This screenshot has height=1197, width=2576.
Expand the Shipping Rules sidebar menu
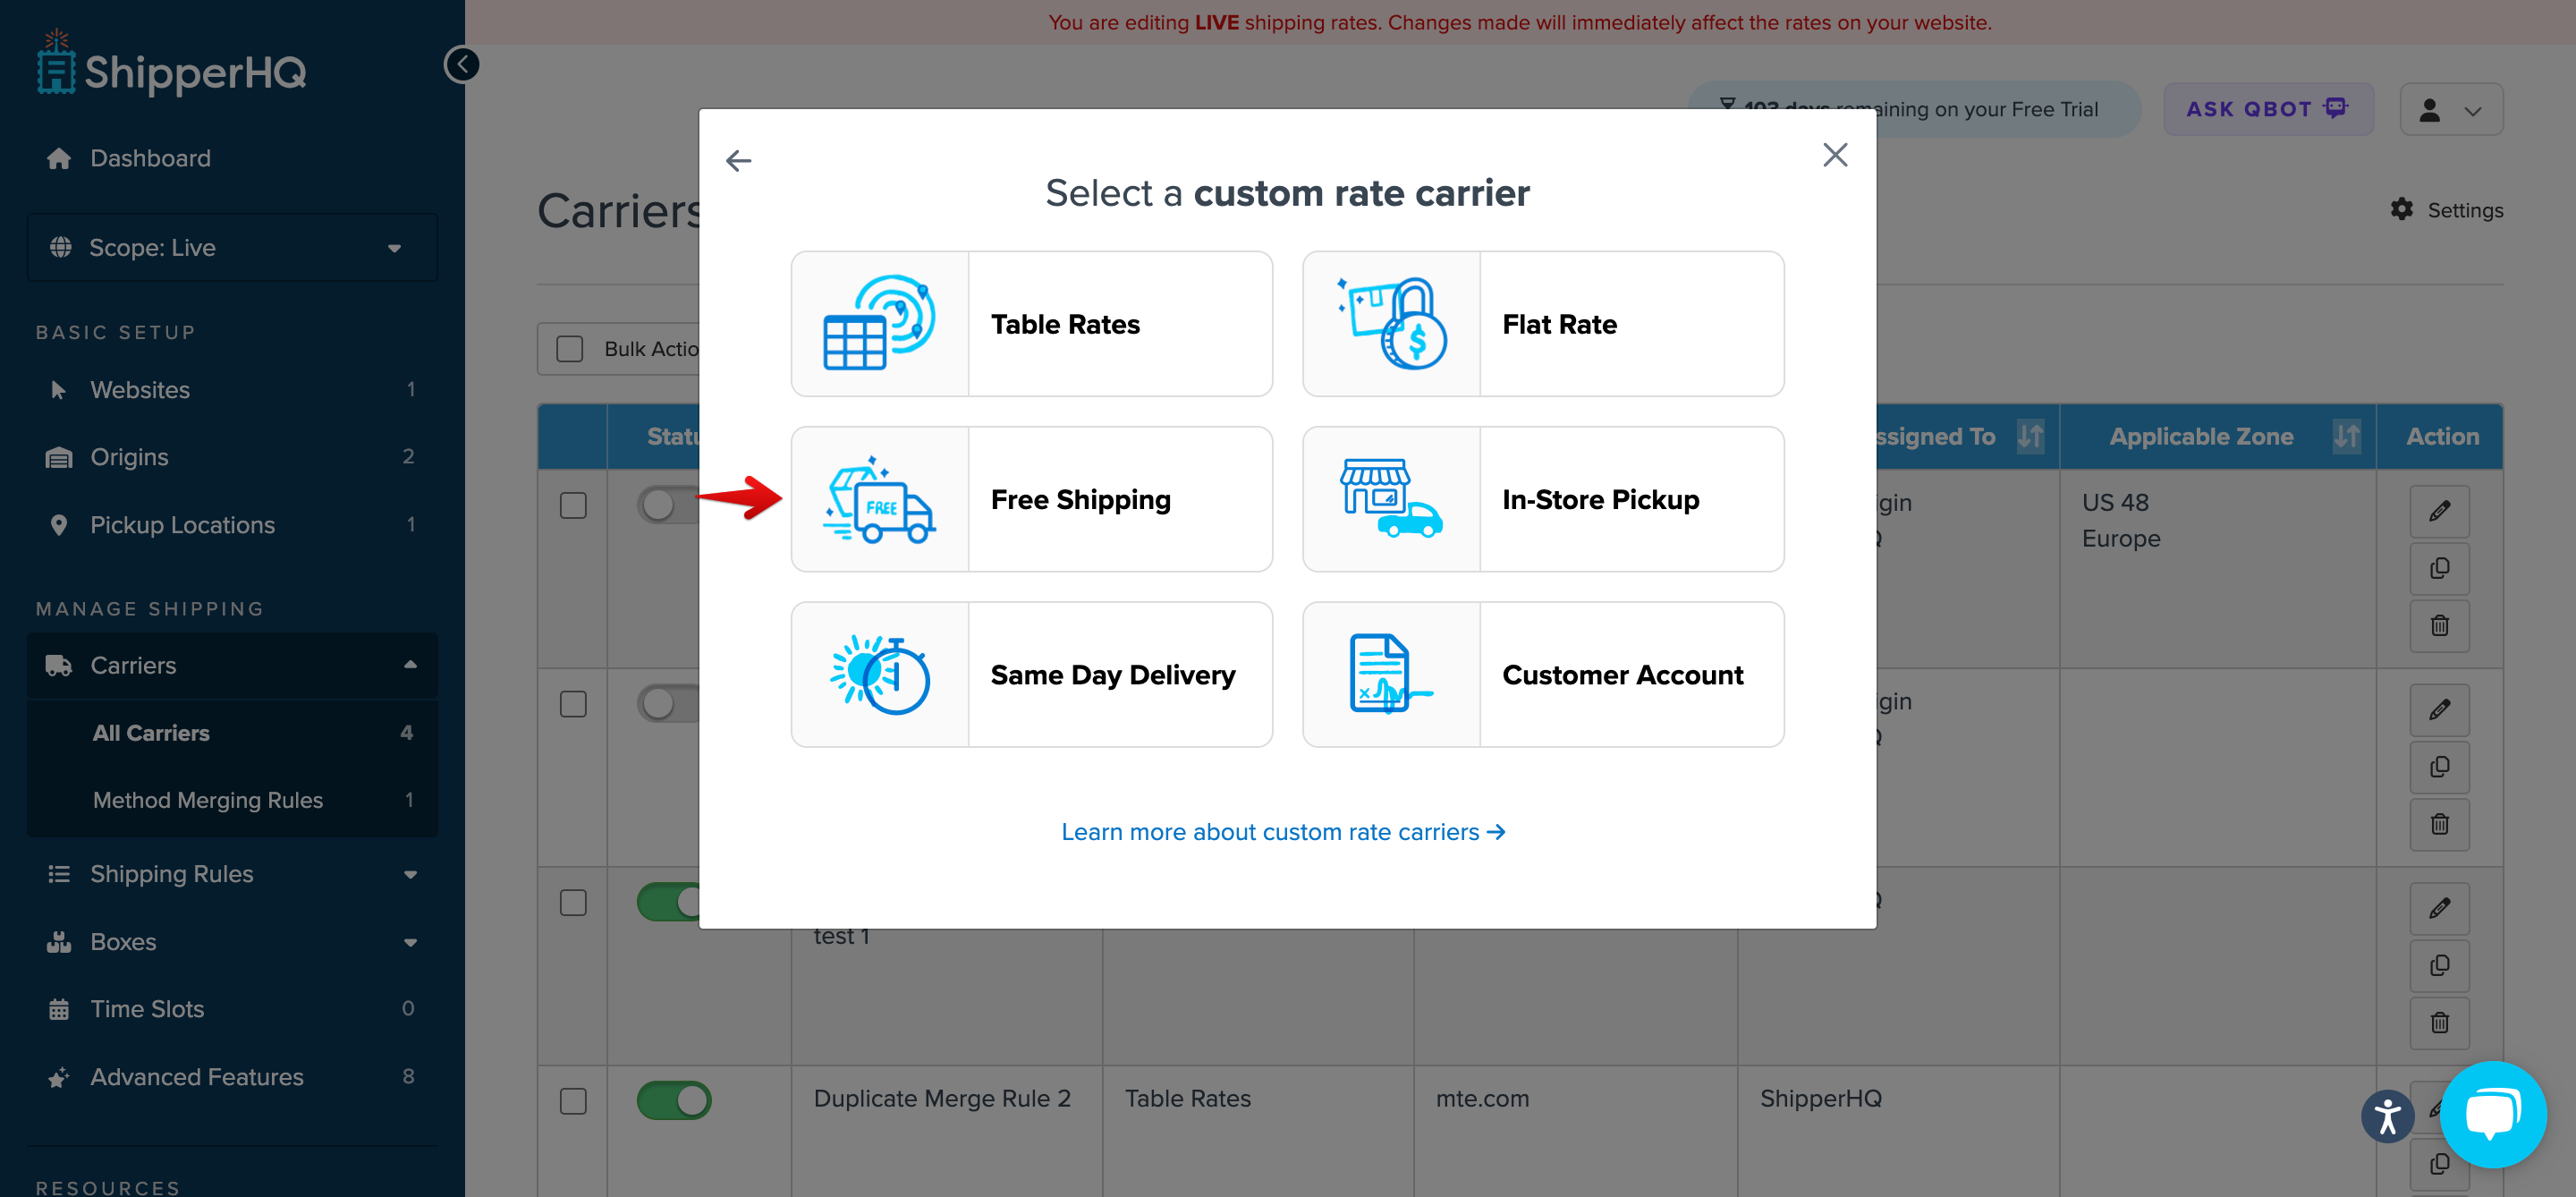[232, 874]
